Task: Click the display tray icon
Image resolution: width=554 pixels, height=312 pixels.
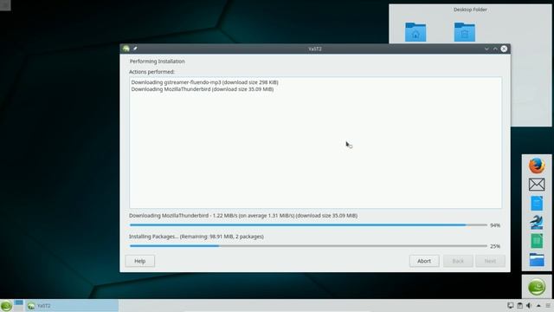Action: pyautogui.click(x=511, y=306)
